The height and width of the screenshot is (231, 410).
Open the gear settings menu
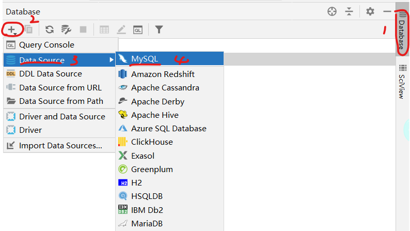point(370,11)
